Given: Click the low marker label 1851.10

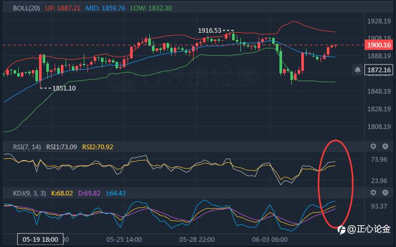Looking at the screenshot, I should (64, 88).
